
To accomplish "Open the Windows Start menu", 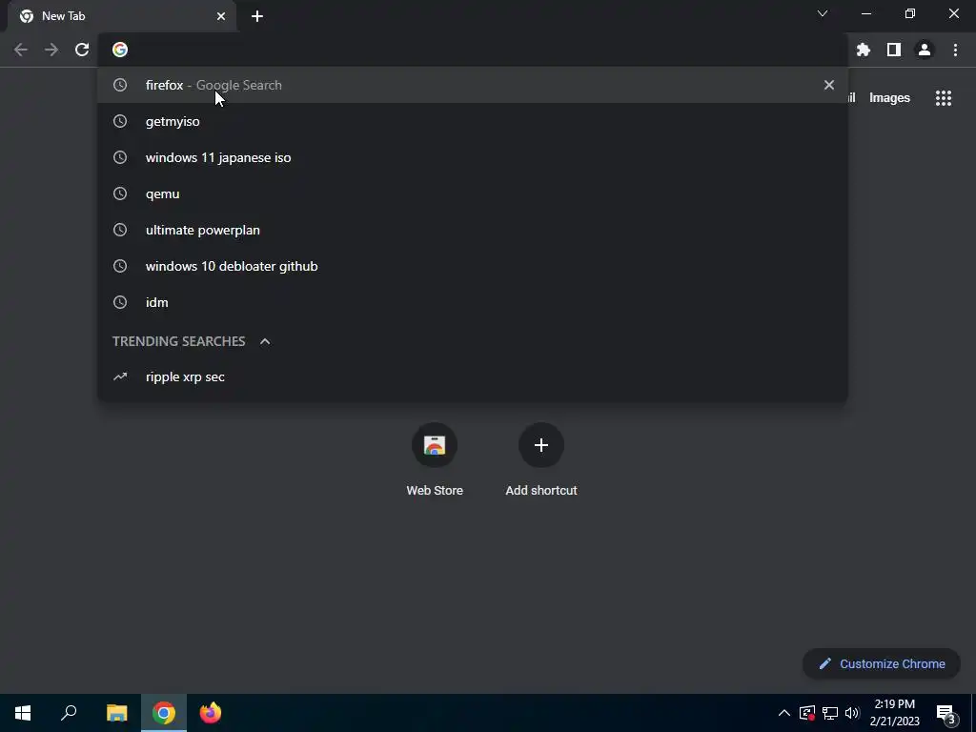I will [23, 713].
